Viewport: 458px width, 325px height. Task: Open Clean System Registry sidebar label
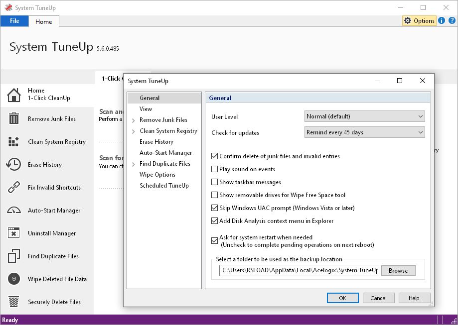pyautogui.click(x=57, y=142)
